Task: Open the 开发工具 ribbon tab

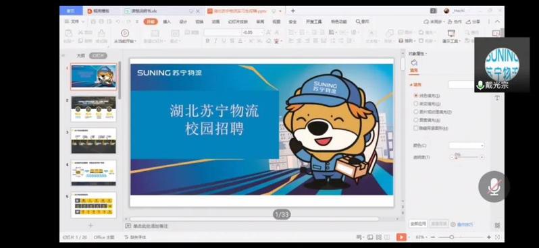Action: [313, 22]
